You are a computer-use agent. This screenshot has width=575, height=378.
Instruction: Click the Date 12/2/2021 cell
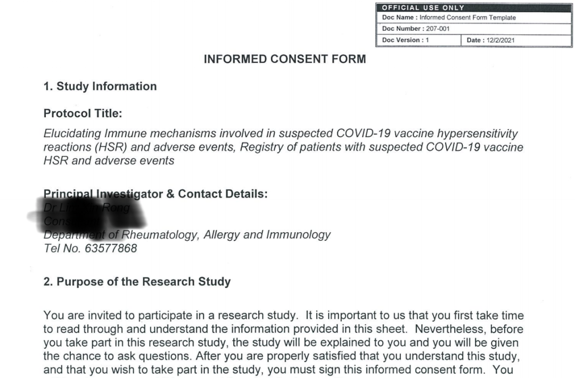tap(516, 40)
